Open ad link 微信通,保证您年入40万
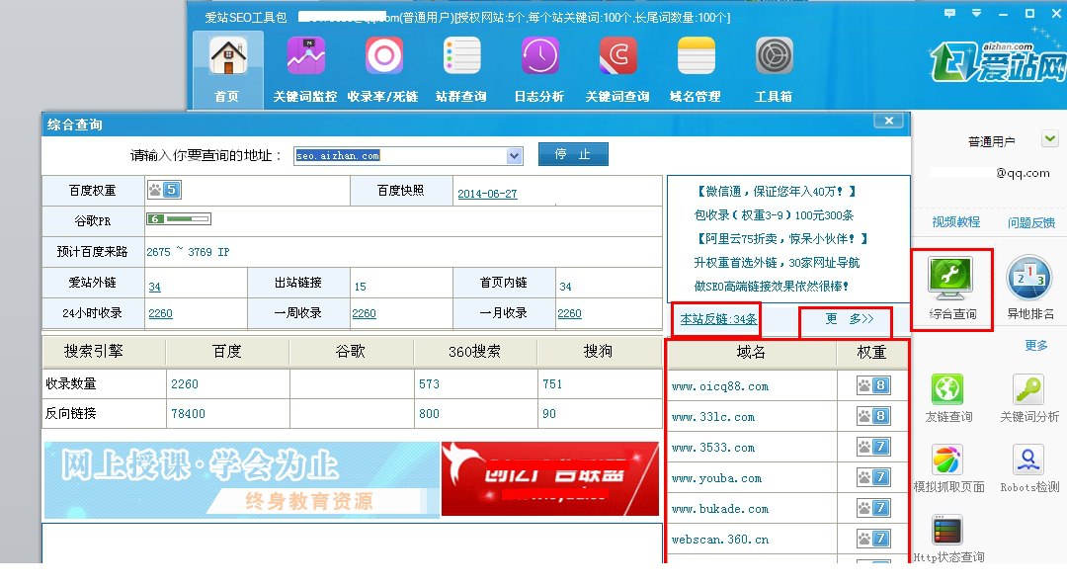1067x585 pixels. pos(776,192)
